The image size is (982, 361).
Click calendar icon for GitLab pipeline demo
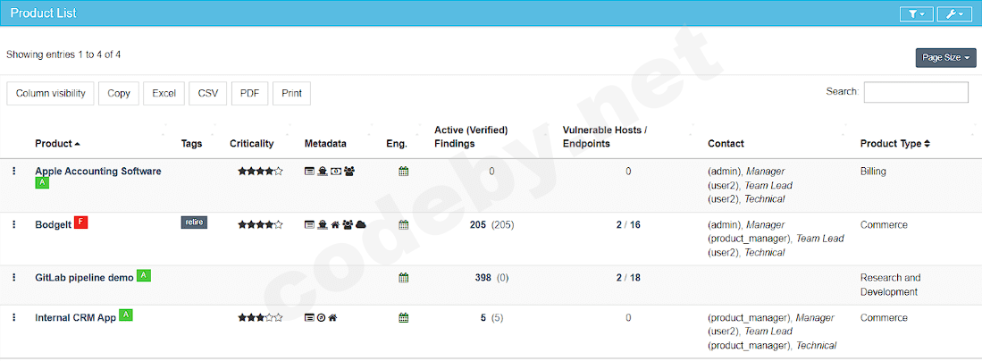point(403,278)
